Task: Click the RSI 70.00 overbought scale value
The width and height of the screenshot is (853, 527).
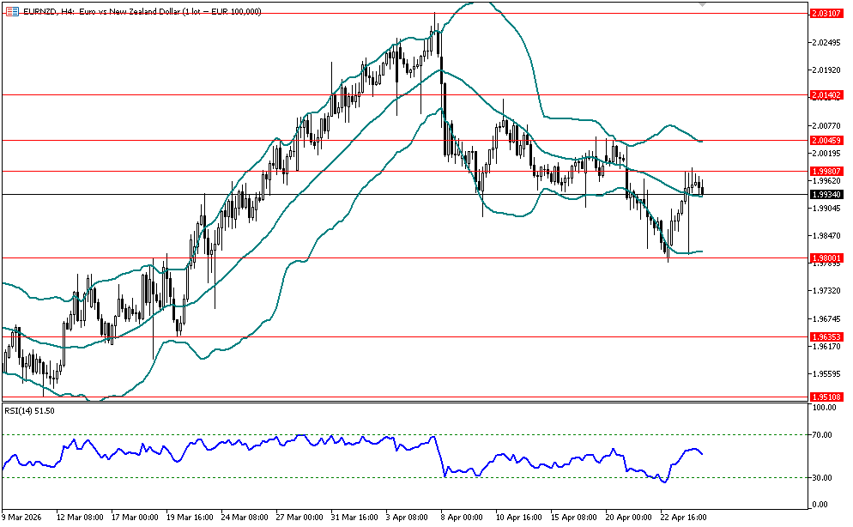Action: (x=824, y=436)
